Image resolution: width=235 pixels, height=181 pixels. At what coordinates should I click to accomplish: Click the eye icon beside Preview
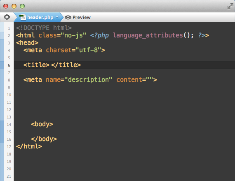(68, 18)
